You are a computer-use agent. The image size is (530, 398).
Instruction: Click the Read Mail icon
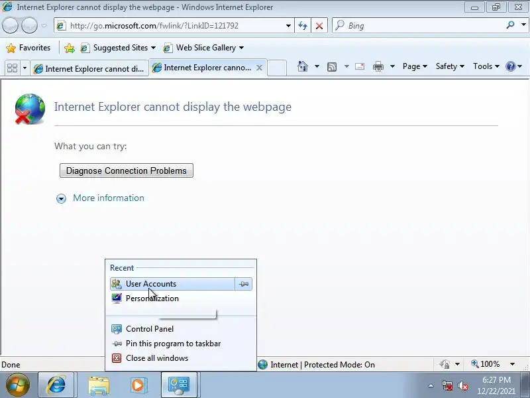tap(360, 66)
